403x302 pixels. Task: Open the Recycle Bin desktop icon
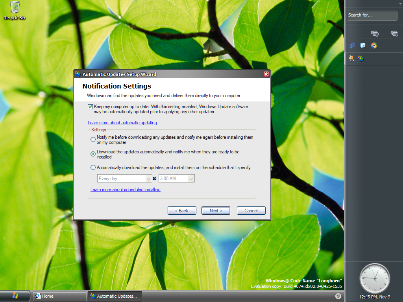[15, 10]
